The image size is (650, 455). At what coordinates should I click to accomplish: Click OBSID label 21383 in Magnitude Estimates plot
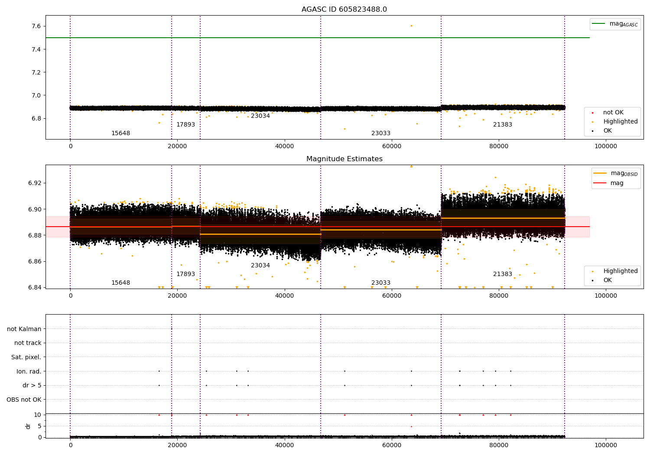coord(503,274)
